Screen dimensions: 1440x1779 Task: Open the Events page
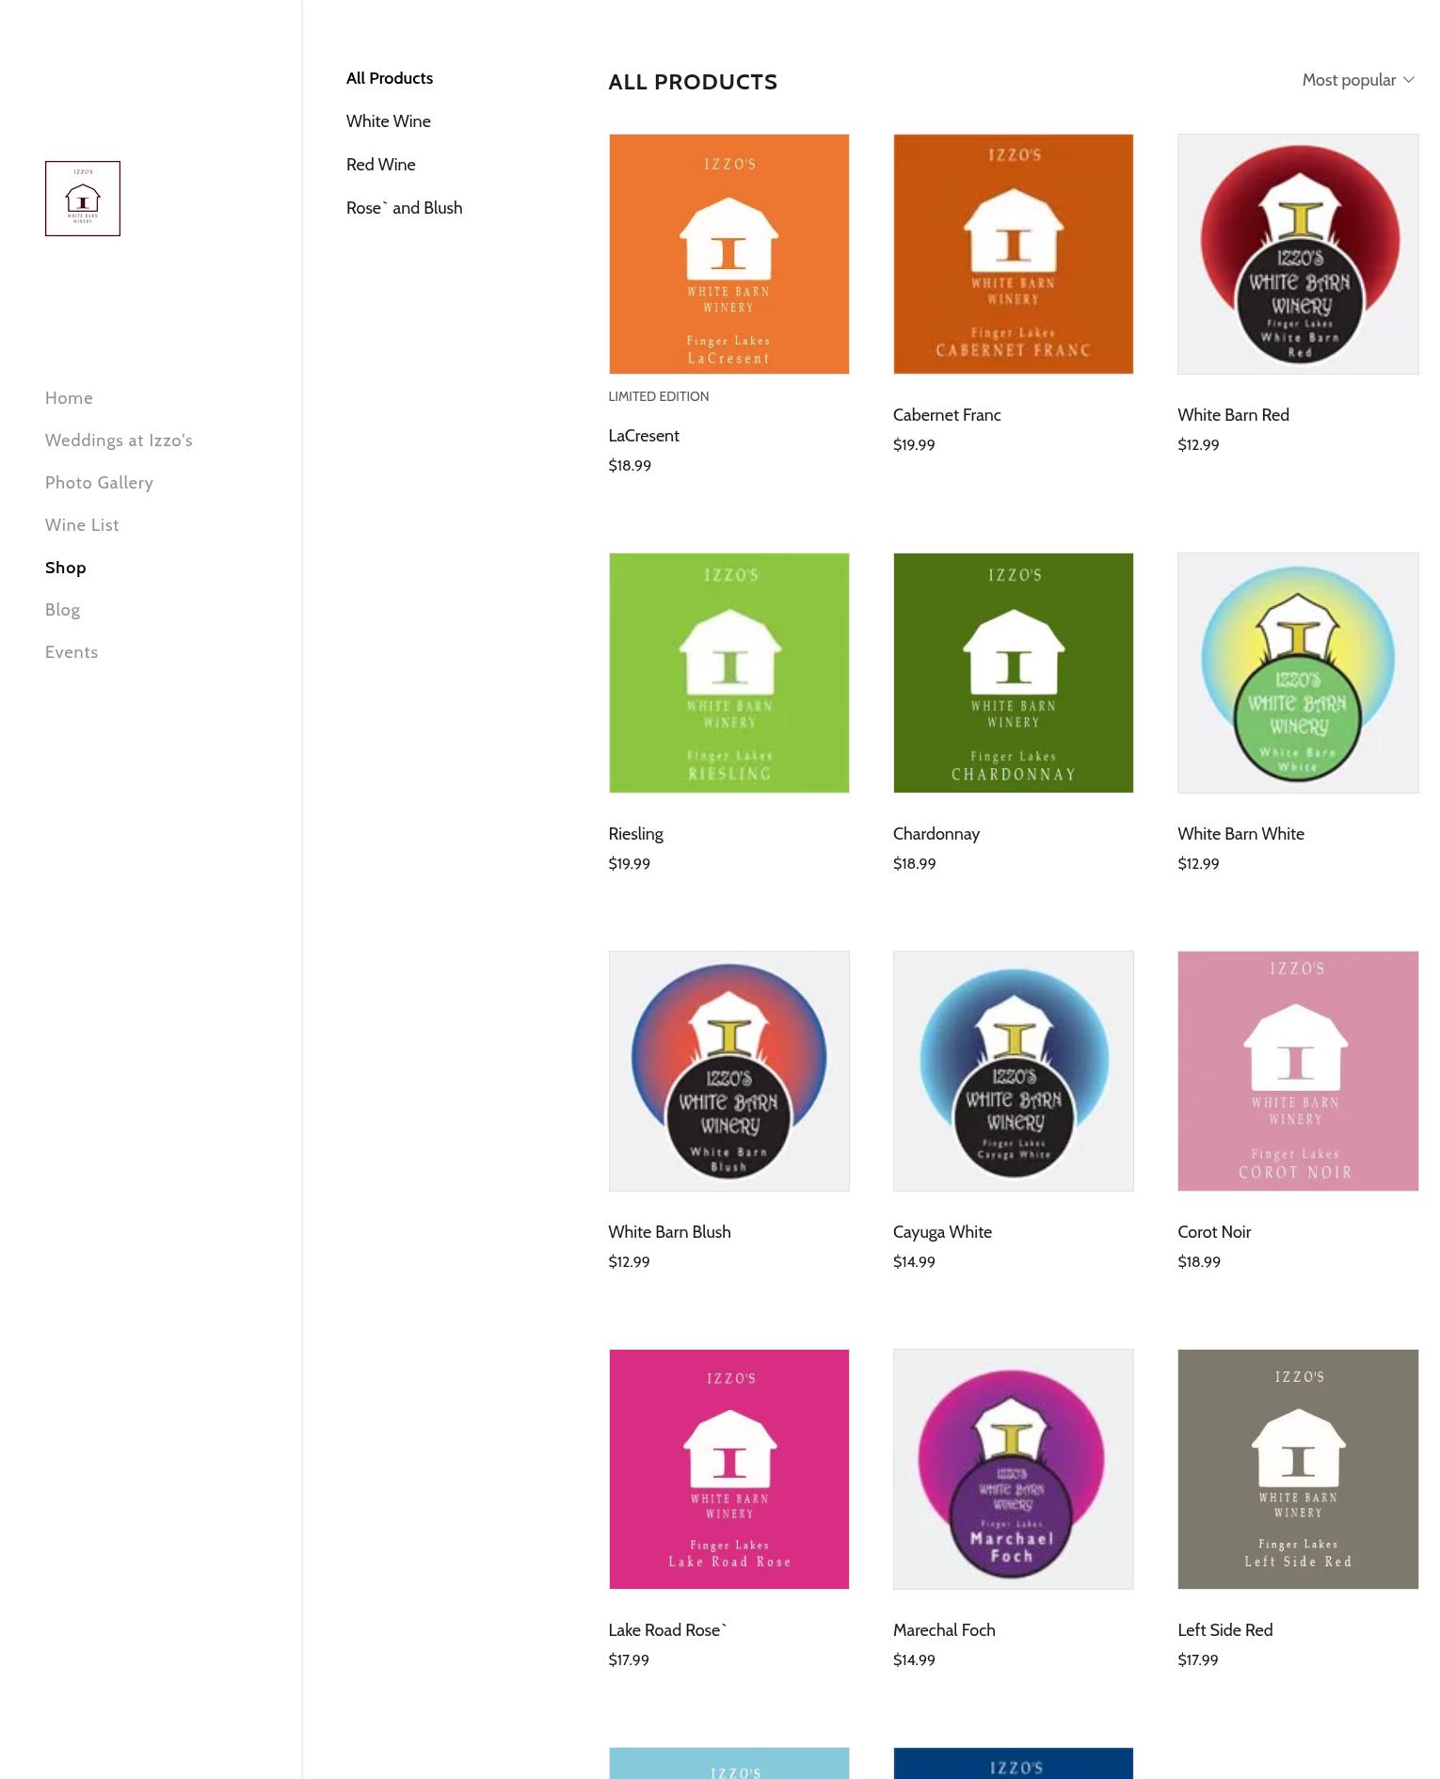72,652
